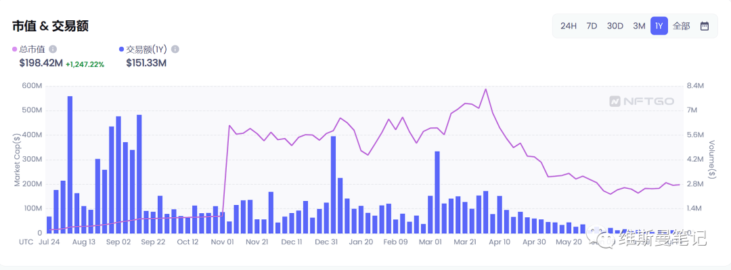
Task: Choose the 3M time range
Action: tap(639, 26)
